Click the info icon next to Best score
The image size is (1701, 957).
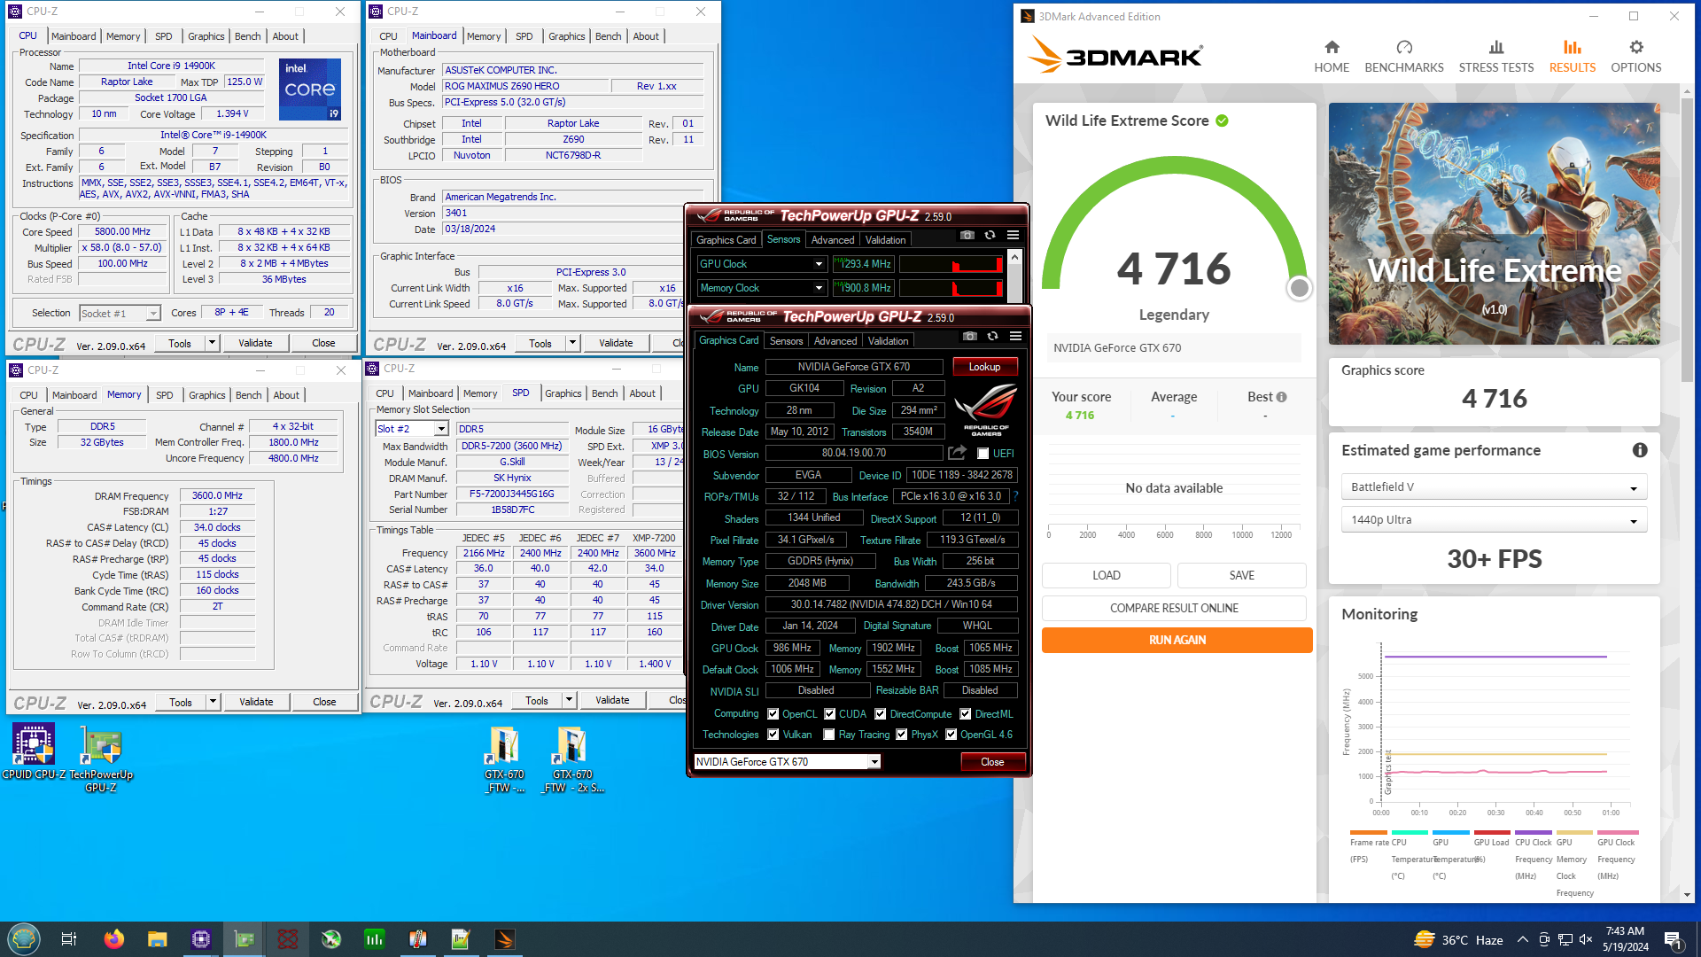1282,397
